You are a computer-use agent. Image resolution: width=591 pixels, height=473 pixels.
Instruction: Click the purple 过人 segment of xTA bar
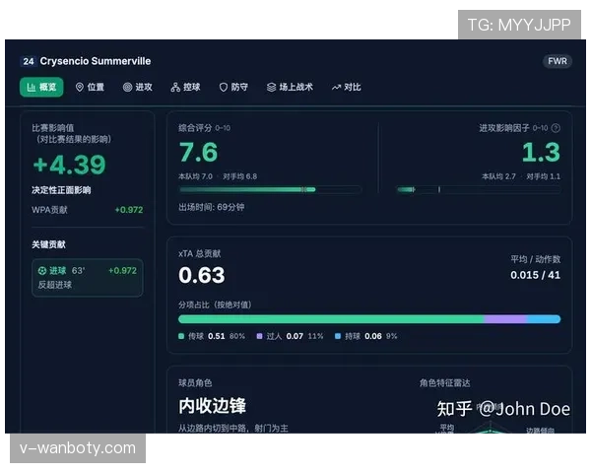pyautogui.click(x=505, y=319)
